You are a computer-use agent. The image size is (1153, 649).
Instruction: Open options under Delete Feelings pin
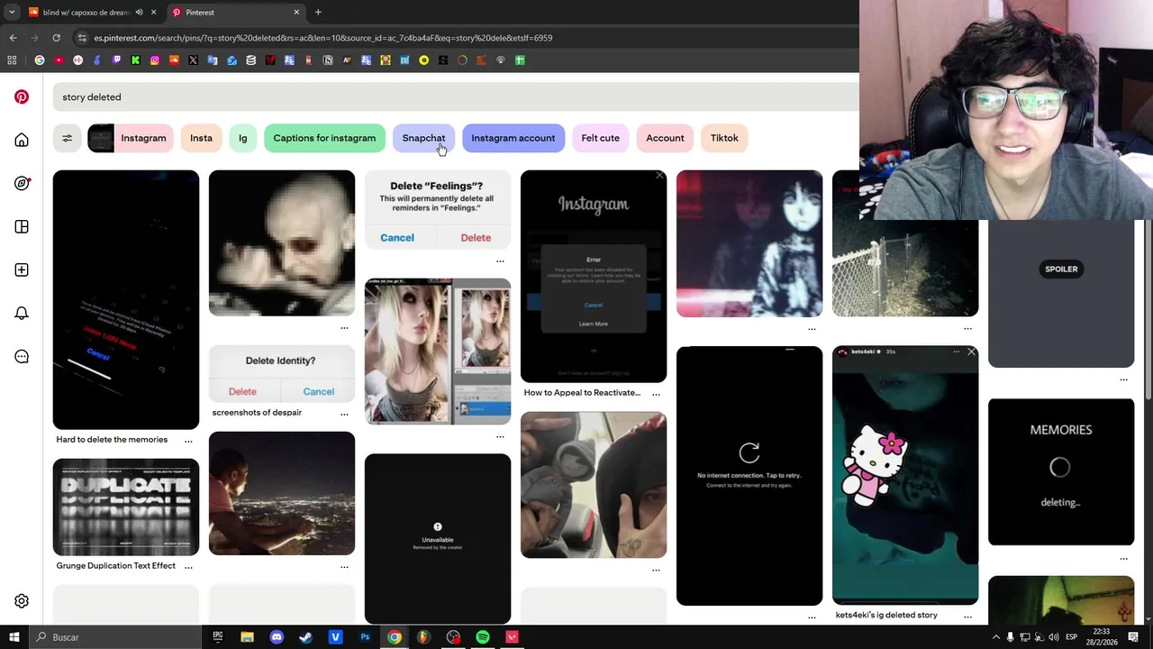tap(500, 262)
